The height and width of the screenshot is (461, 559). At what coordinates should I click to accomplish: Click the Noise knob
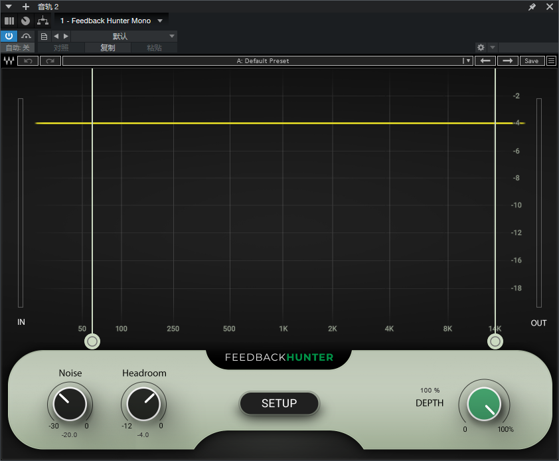[70, 404]
